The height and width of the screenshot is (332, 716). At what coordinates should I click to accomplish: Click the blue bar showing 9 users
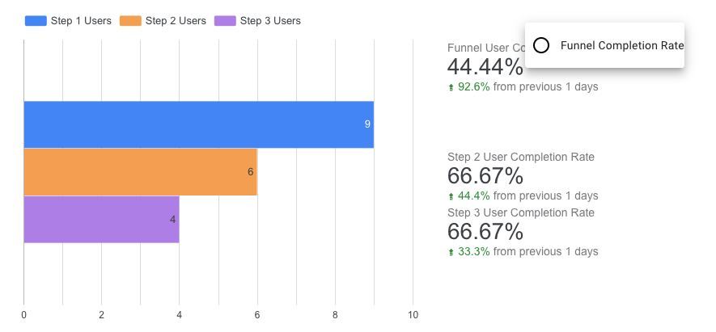pyautogui.click(x=198, y=124)
